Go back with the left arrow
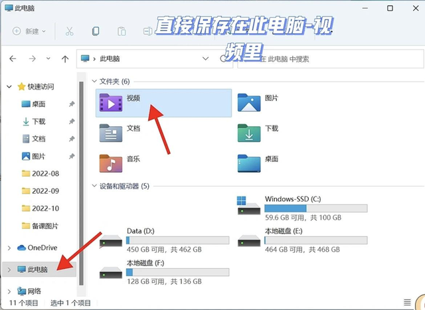Screen dimensions: 425x310 click(x=13, y=58)
